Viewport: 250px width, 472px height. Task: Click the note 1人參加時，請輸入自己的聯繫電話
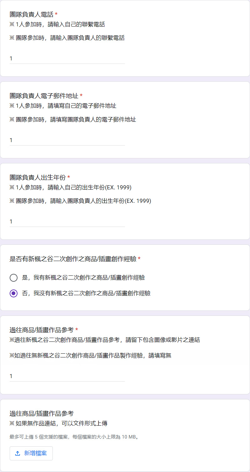coord(57,24)
